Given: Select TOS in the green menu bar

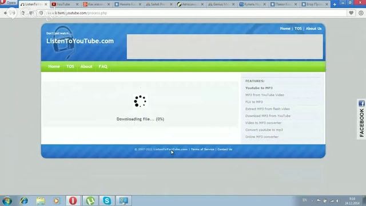Looking at the screenshot, I should [70, 66].
